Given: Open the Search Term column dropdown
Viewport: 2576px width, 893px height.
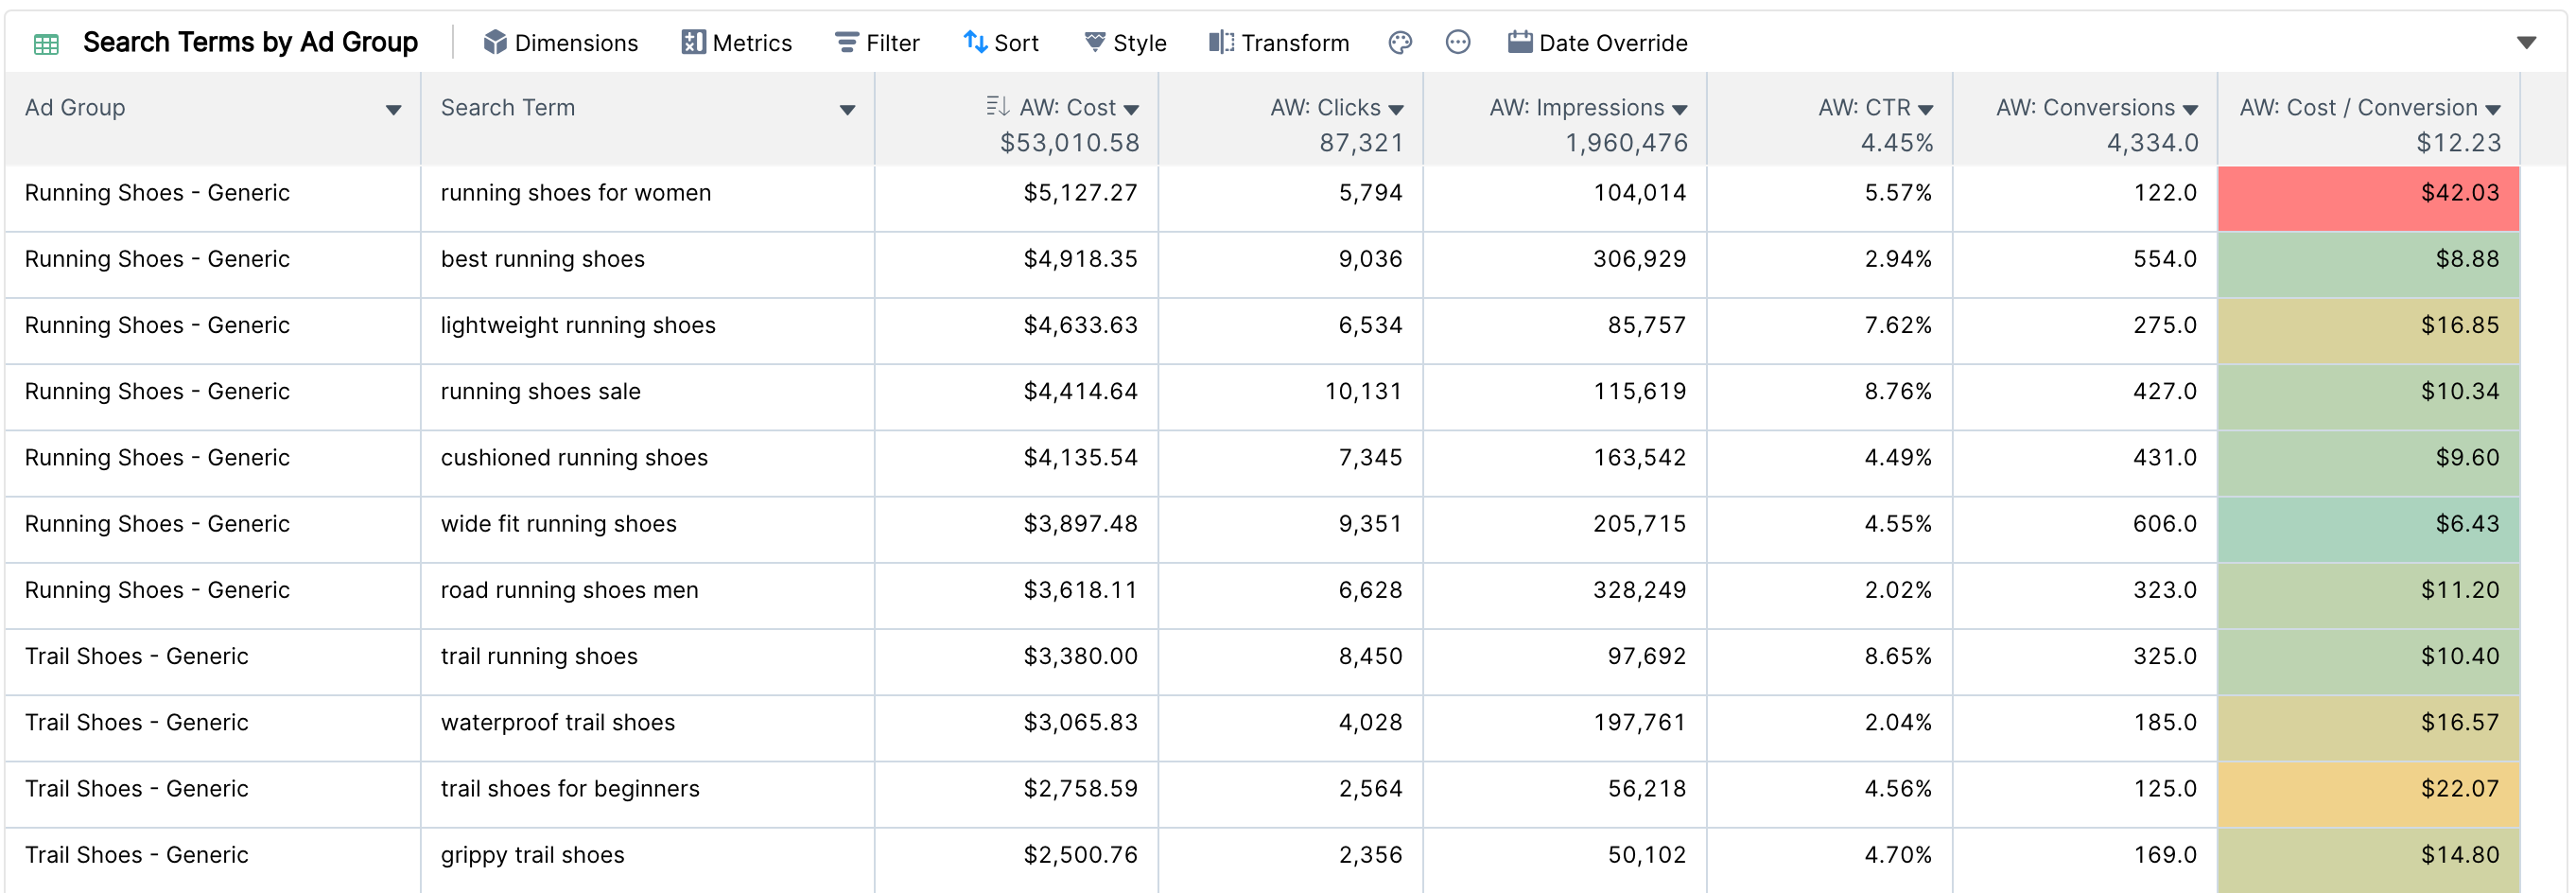Looking at the screenshot, I should pos(847,110).
